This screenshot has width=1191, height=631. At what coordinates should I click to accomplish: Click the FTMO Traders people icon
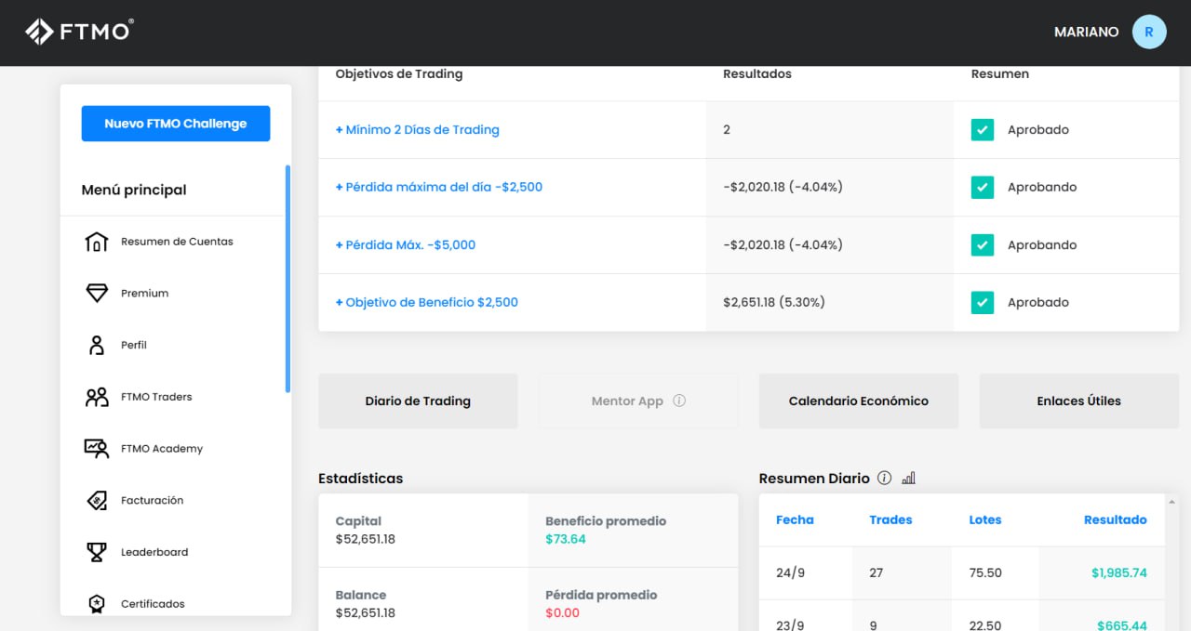click(96, 397)
